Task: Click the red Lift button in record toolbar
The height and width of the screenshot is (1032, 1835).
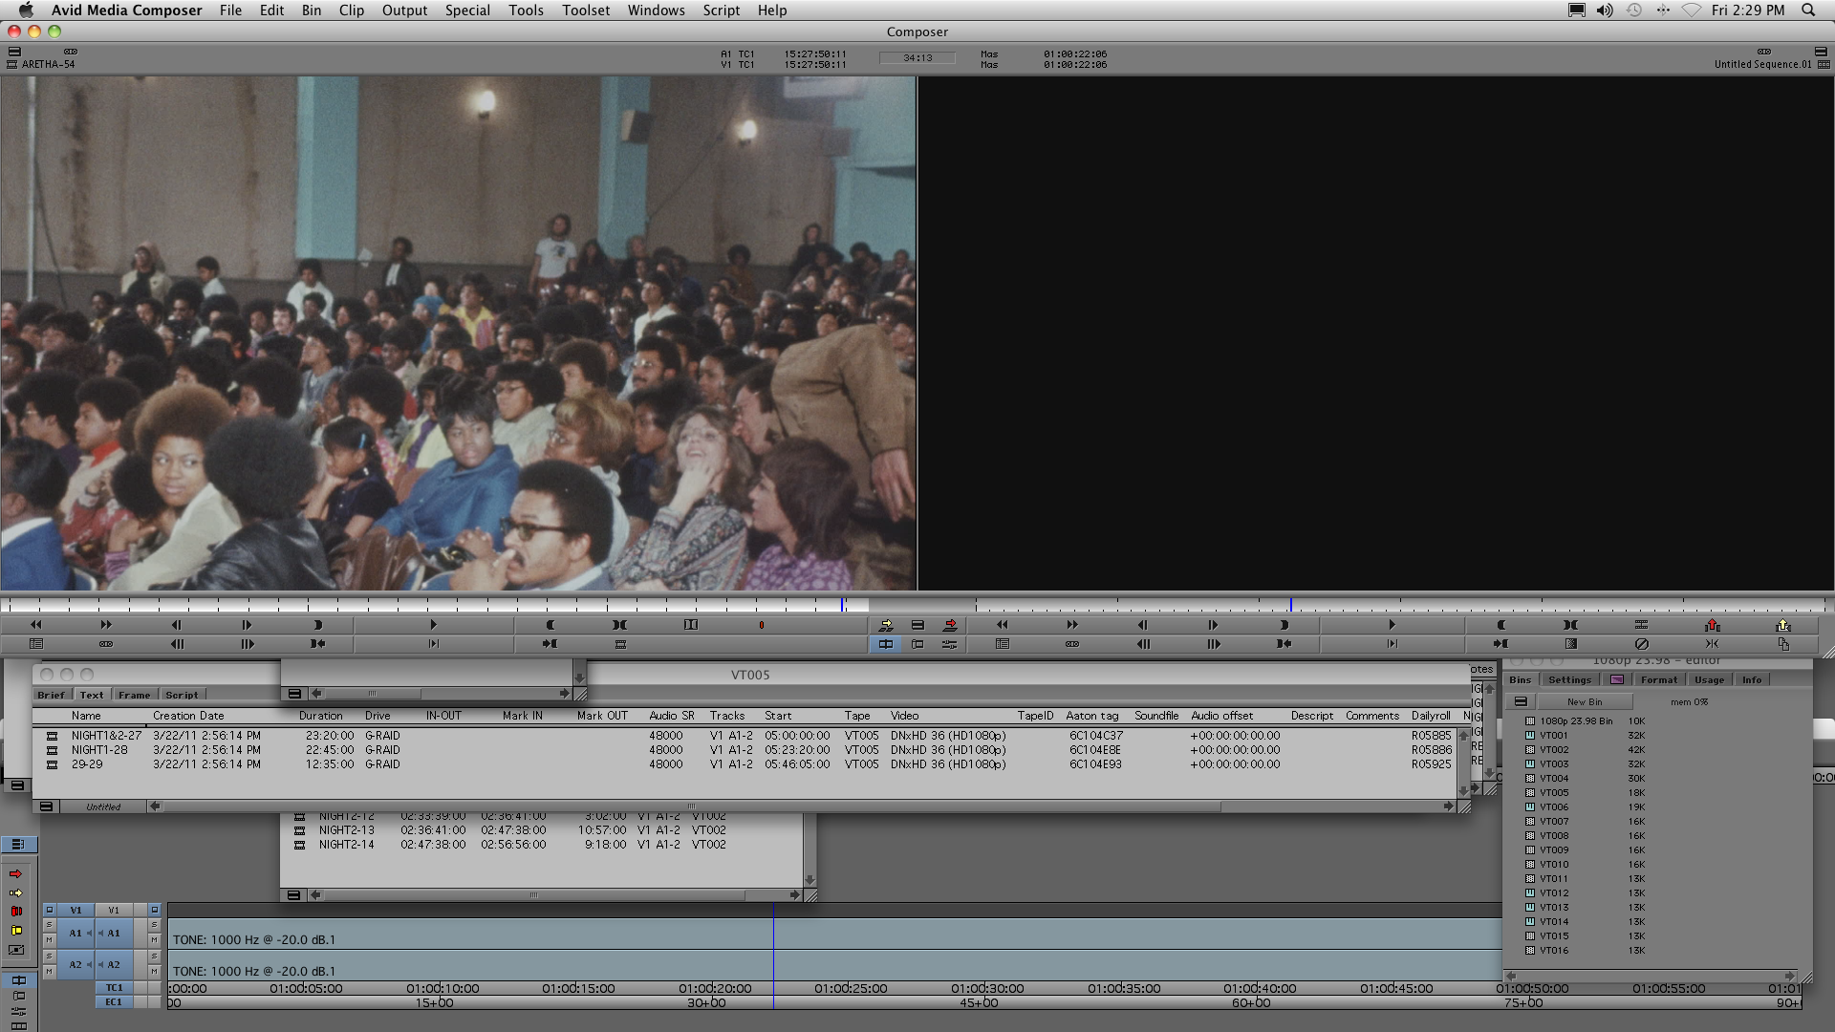Action: coord(1712,625)
